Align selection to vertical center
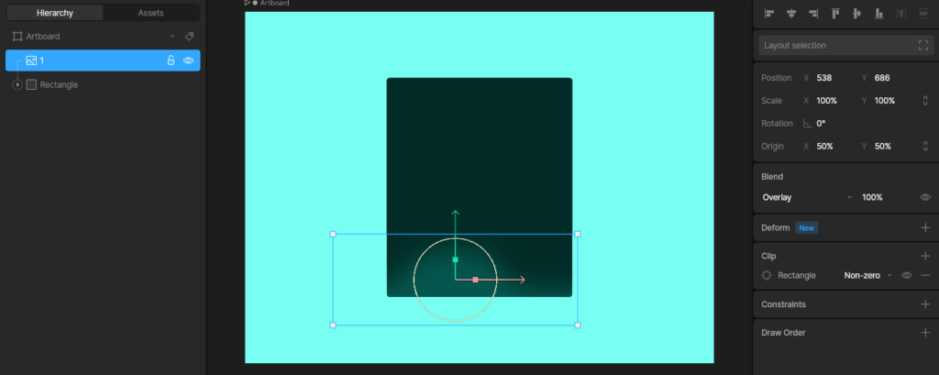939x375 pixels. [x=857, y=14]
